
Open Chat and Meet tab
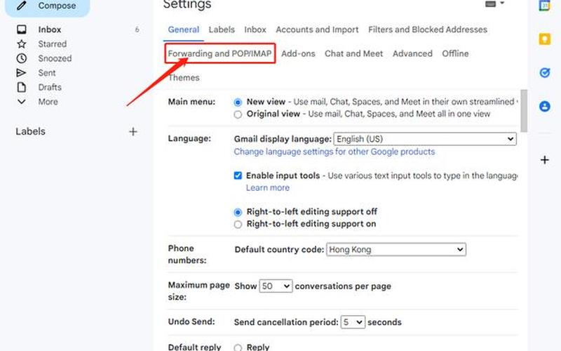pyautogui.click(x=353, y=53)
